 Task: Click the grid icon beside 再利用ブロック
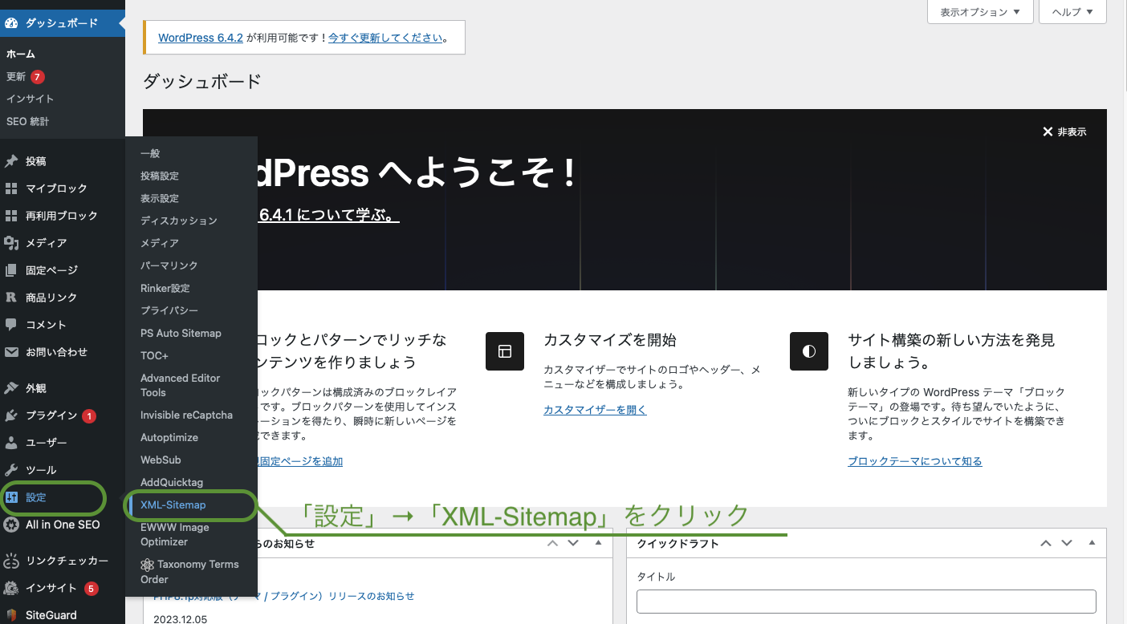[11, 216]
